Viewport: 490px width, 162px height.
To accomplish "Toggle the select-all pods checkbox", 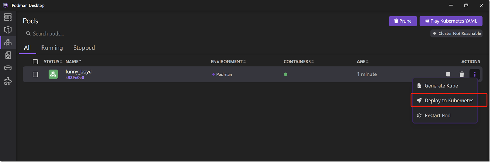I will click(x=36, y=62).
